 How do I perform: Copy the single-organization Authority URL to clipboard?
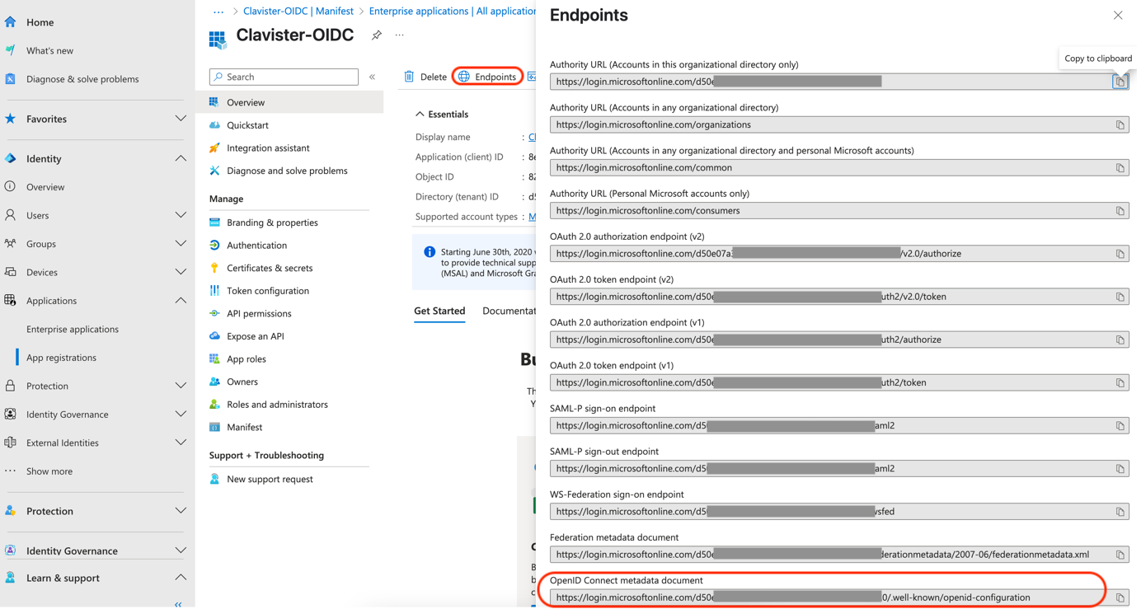coord(1120,82)
